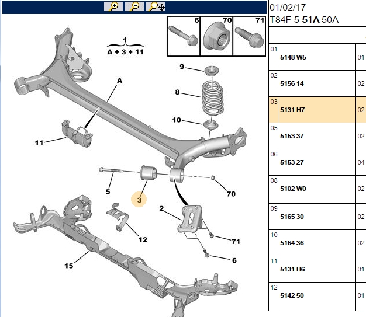
Task: Select part number 5153 27 row
Action: (317, 162)
